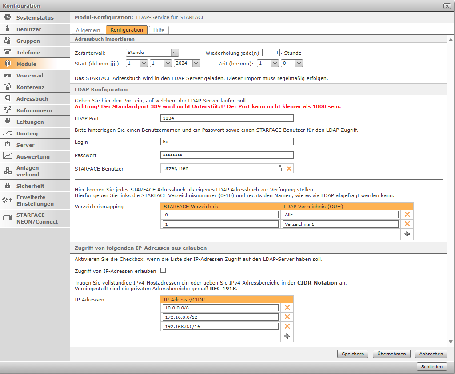The width and height of the screenshot is (455, 374).
Task: Click the Rufnummern icon in sidebar
Action: [8, 110]
